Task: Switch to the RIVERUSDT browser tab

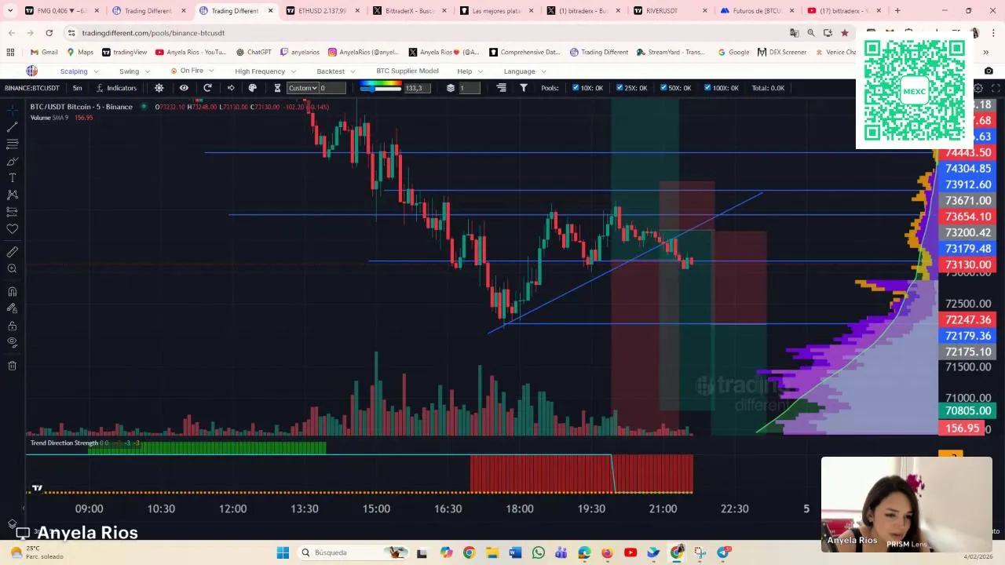Action: [x=670, y=11]
